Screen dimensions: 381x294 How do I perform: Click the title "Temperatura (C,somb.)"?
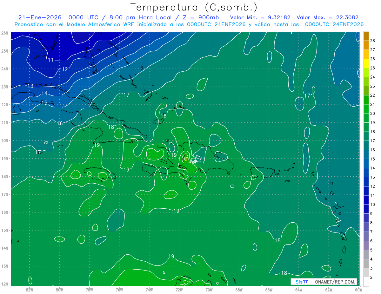point(194,7)
